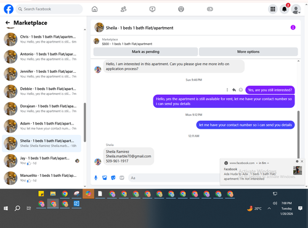Open the Friends icon in top navigation

(123, 9)
